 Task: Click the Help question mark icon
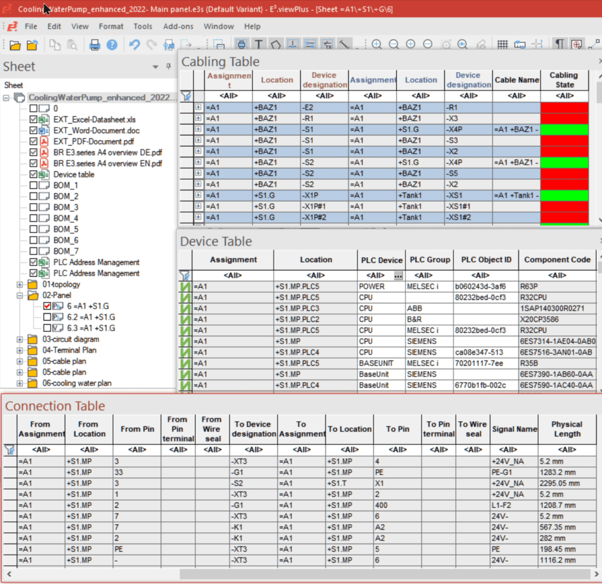pos(111,44)
